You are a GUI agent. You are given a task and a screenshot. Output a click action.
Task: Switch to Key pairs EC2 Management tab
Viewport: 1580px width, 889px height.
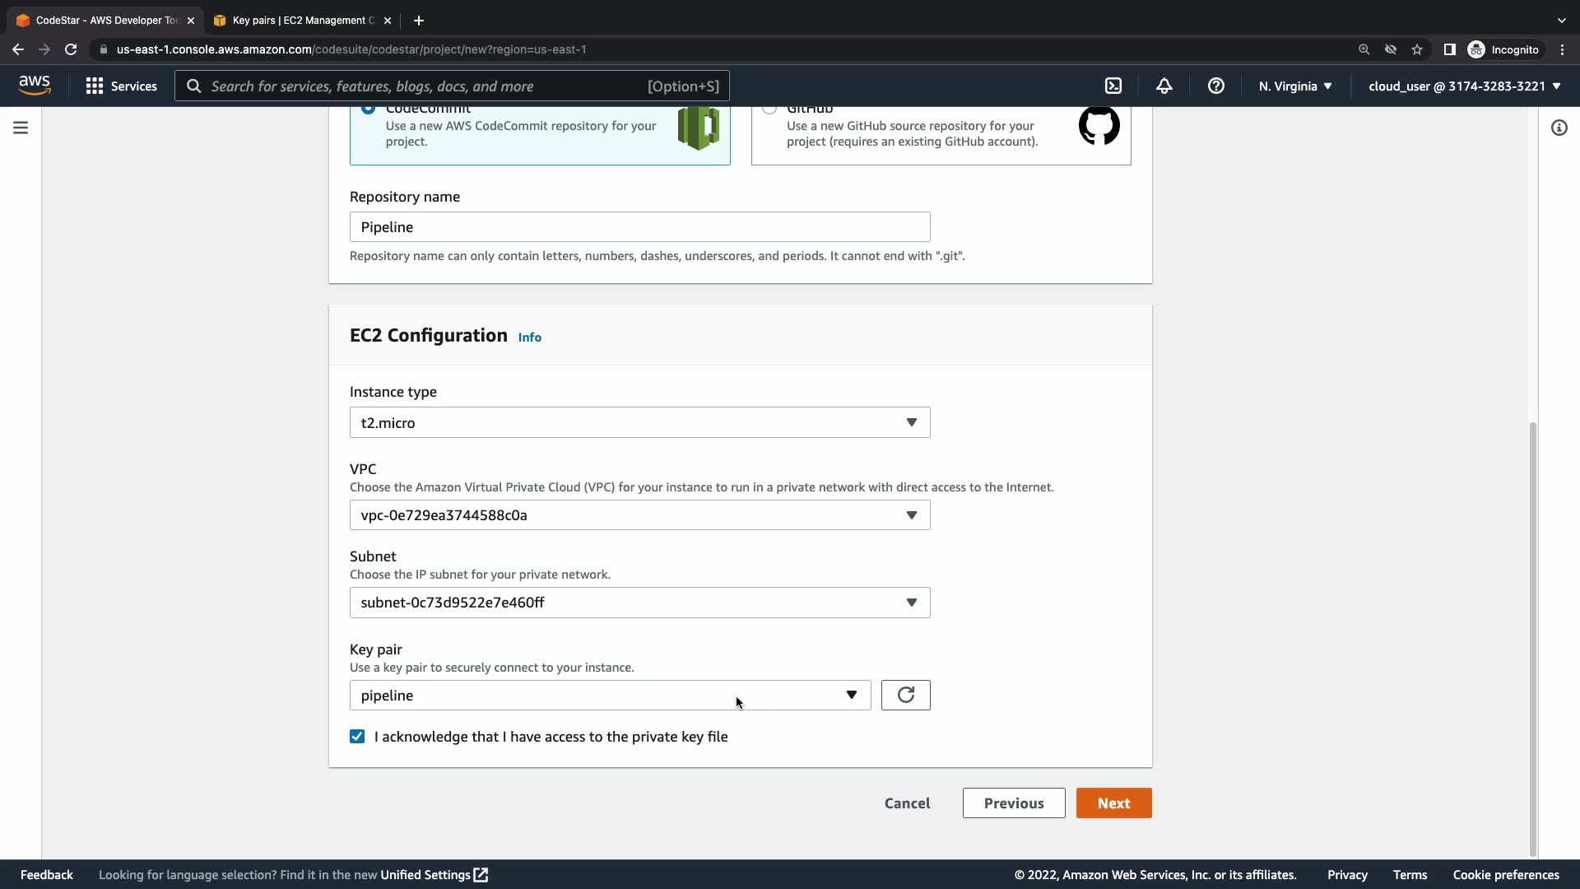301,20
